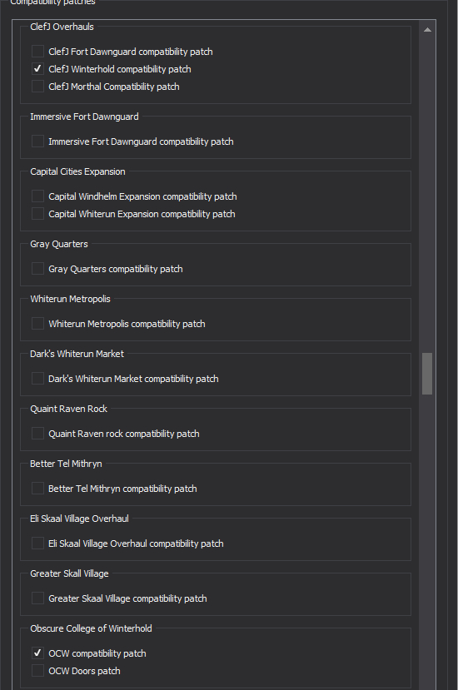Screen dimensions: 458x690
Task: Check Capital Whiterun Expansion compatibility patch
Action: (x=37, y=214)
